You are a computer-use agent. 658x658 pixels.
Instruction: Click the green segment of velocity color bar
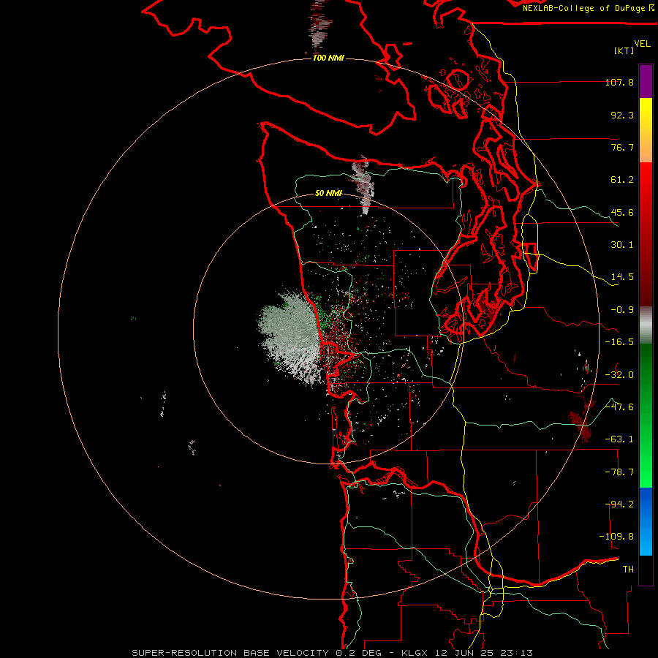[x=646, y=415]
